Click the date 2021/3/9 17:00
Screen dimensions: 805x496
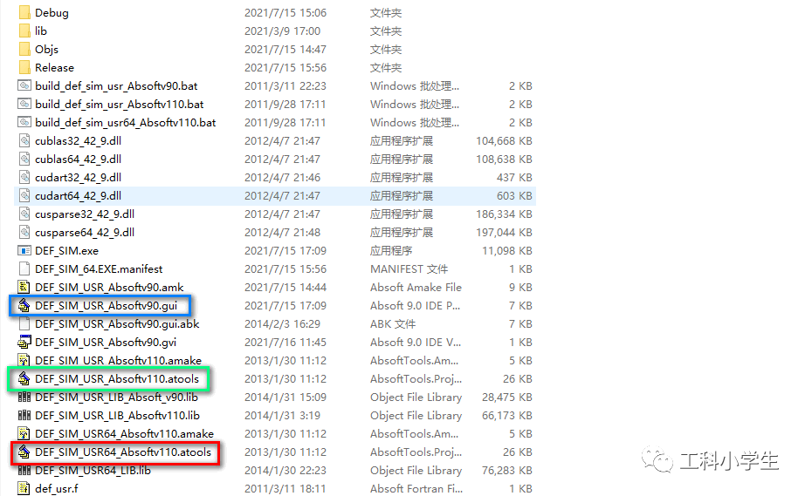coord(282,31)
